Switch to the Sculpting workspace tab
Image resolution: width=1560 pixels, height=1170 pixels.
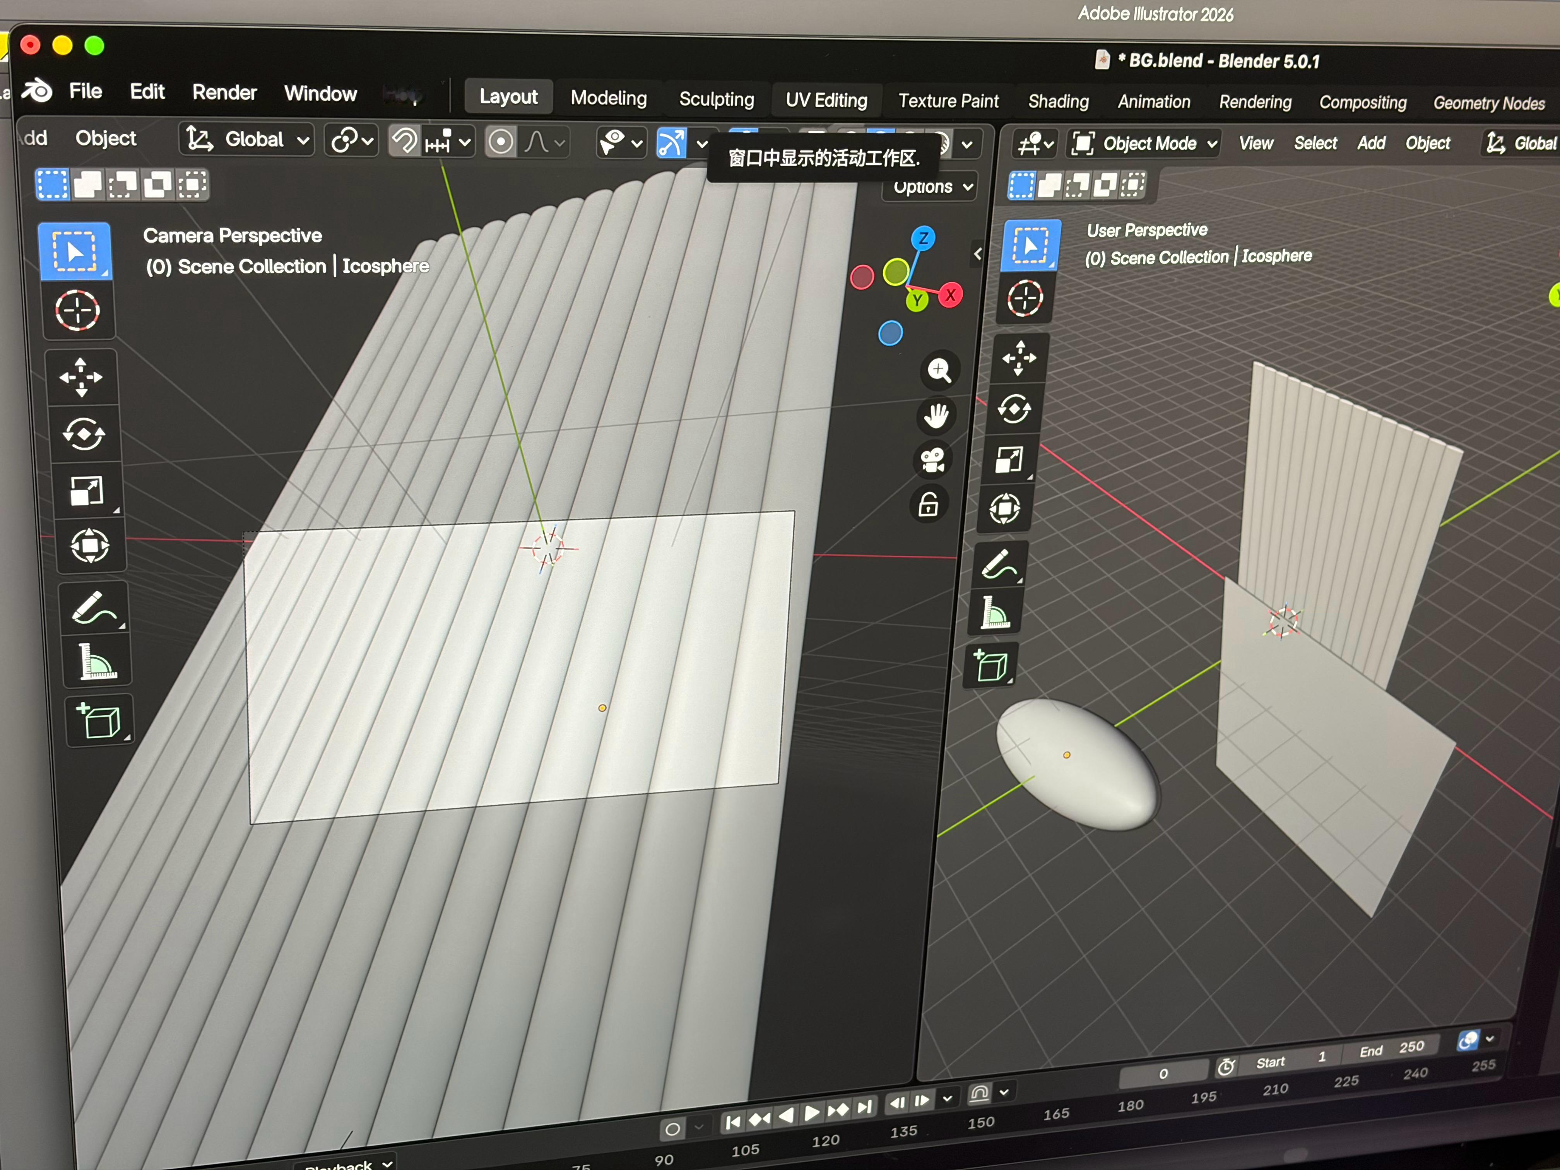pyautogui.click(x=716, y=99)
